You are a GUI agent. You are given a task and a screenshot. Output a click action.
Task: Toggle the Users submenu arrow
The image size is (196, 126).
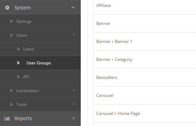(x=74, y=35)
